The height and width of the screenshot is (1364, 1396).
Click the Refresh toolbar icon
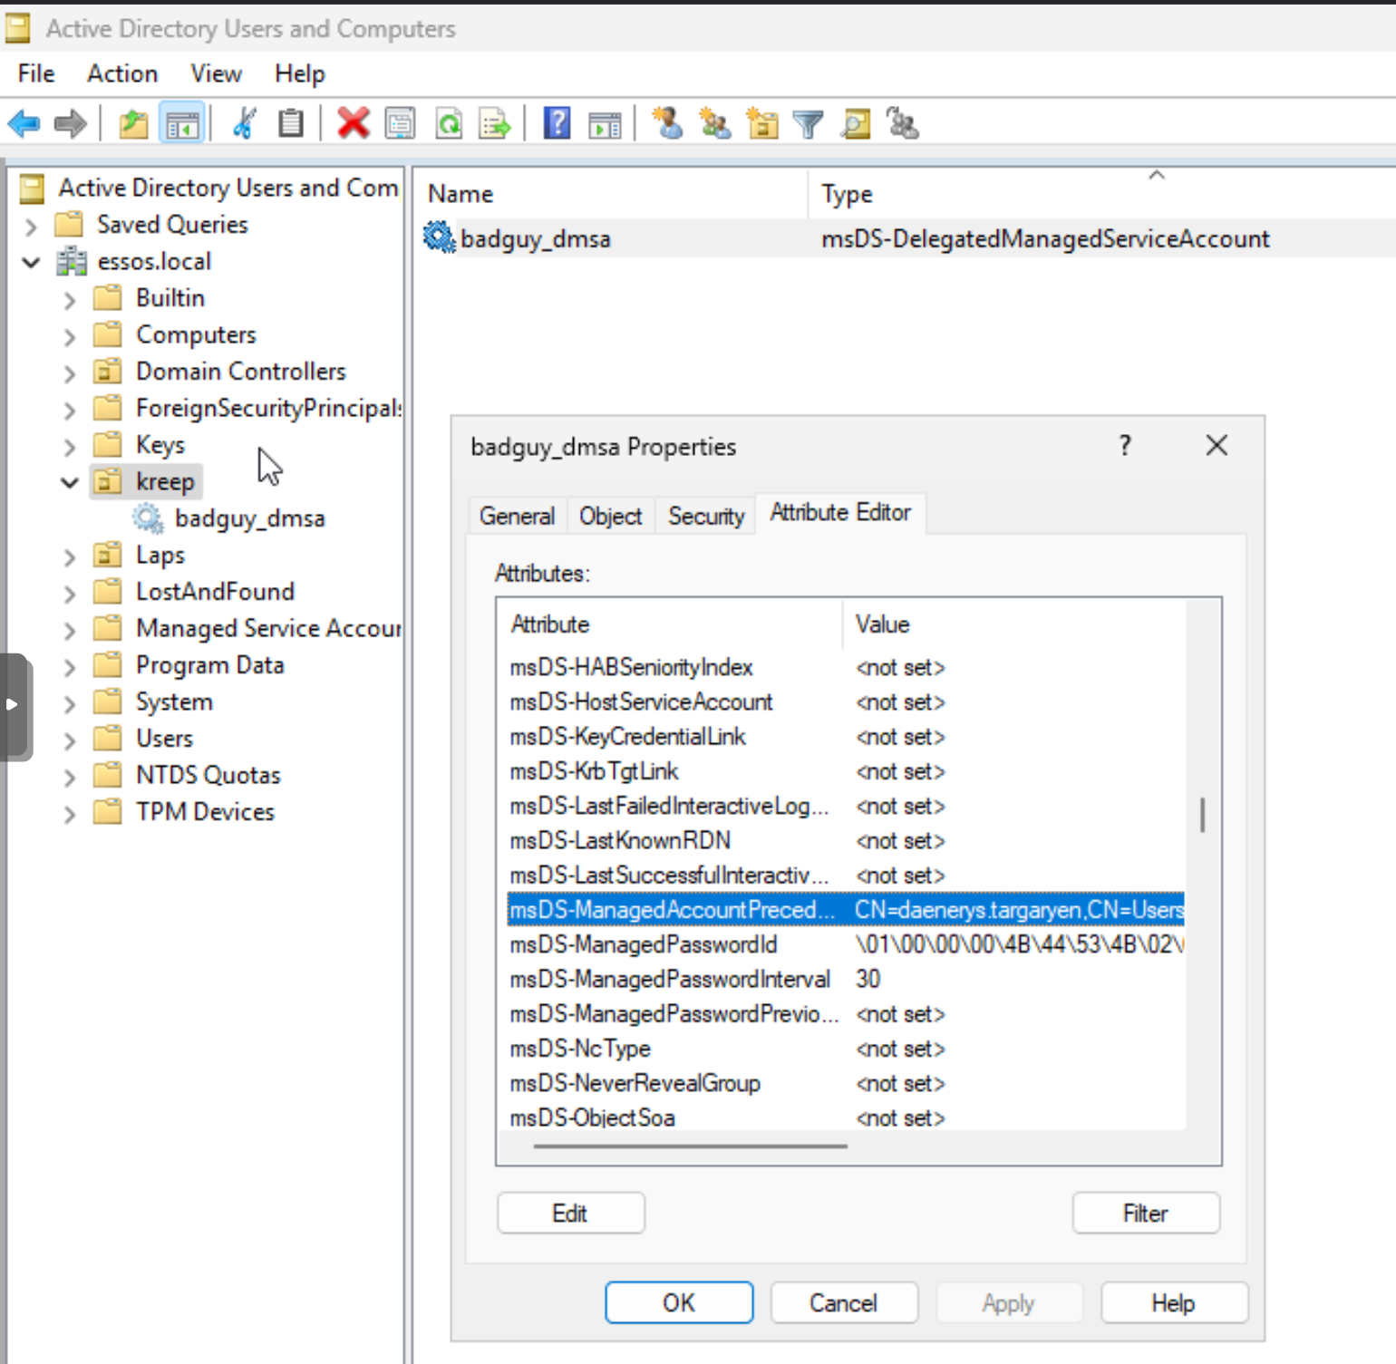[449, 123]
